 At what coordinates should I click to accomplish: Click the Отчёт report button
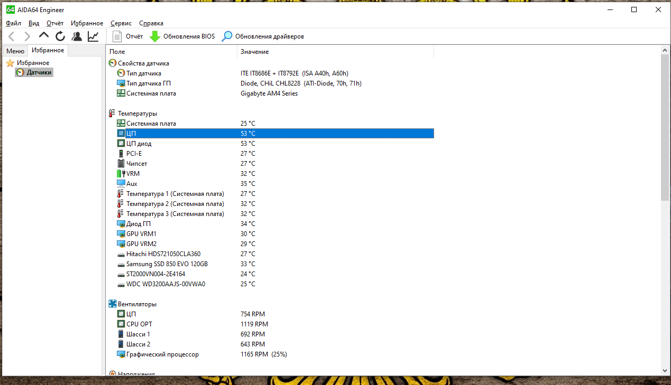[128, 36]
